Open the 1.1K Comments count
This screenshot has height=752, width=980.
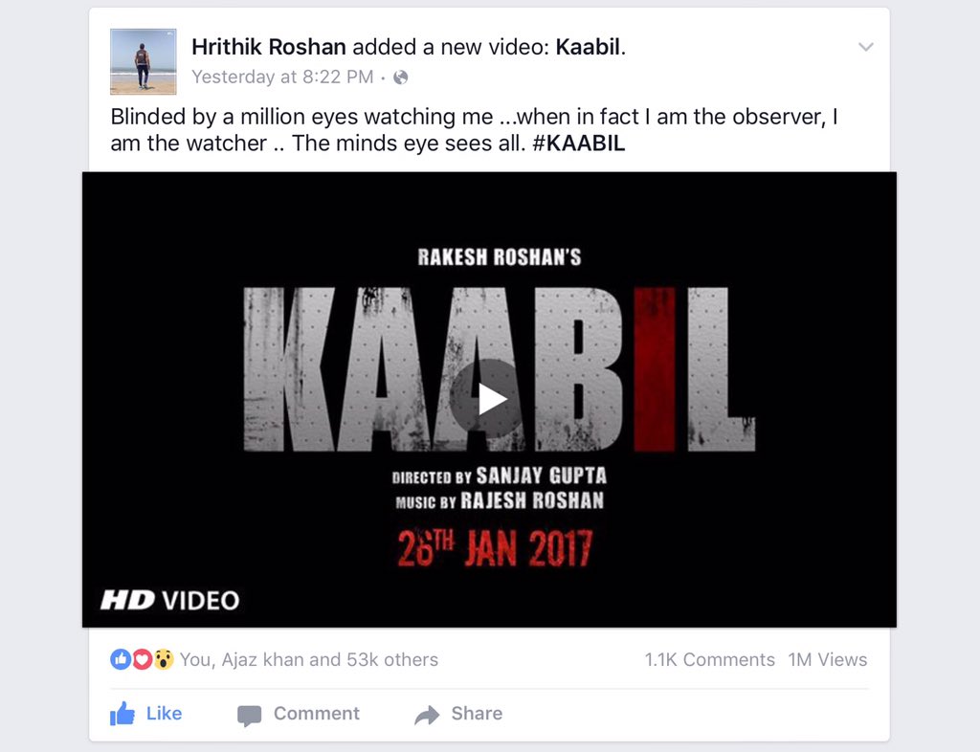tap(709, 659)
